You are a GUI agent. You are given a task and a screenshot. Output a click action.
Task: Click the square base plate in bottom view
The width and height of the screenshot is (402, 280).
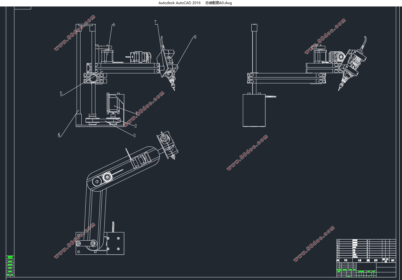point(115,243)
